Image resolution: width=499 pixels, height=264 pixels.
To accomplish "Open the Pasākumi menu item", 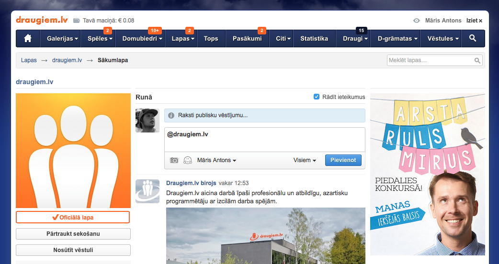I will click(x=247, y=38).
